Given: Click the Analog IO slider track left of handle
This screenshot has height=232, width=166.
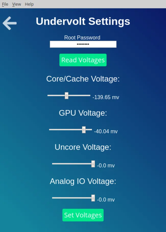Looking at the screenshot, I should 72,198.
